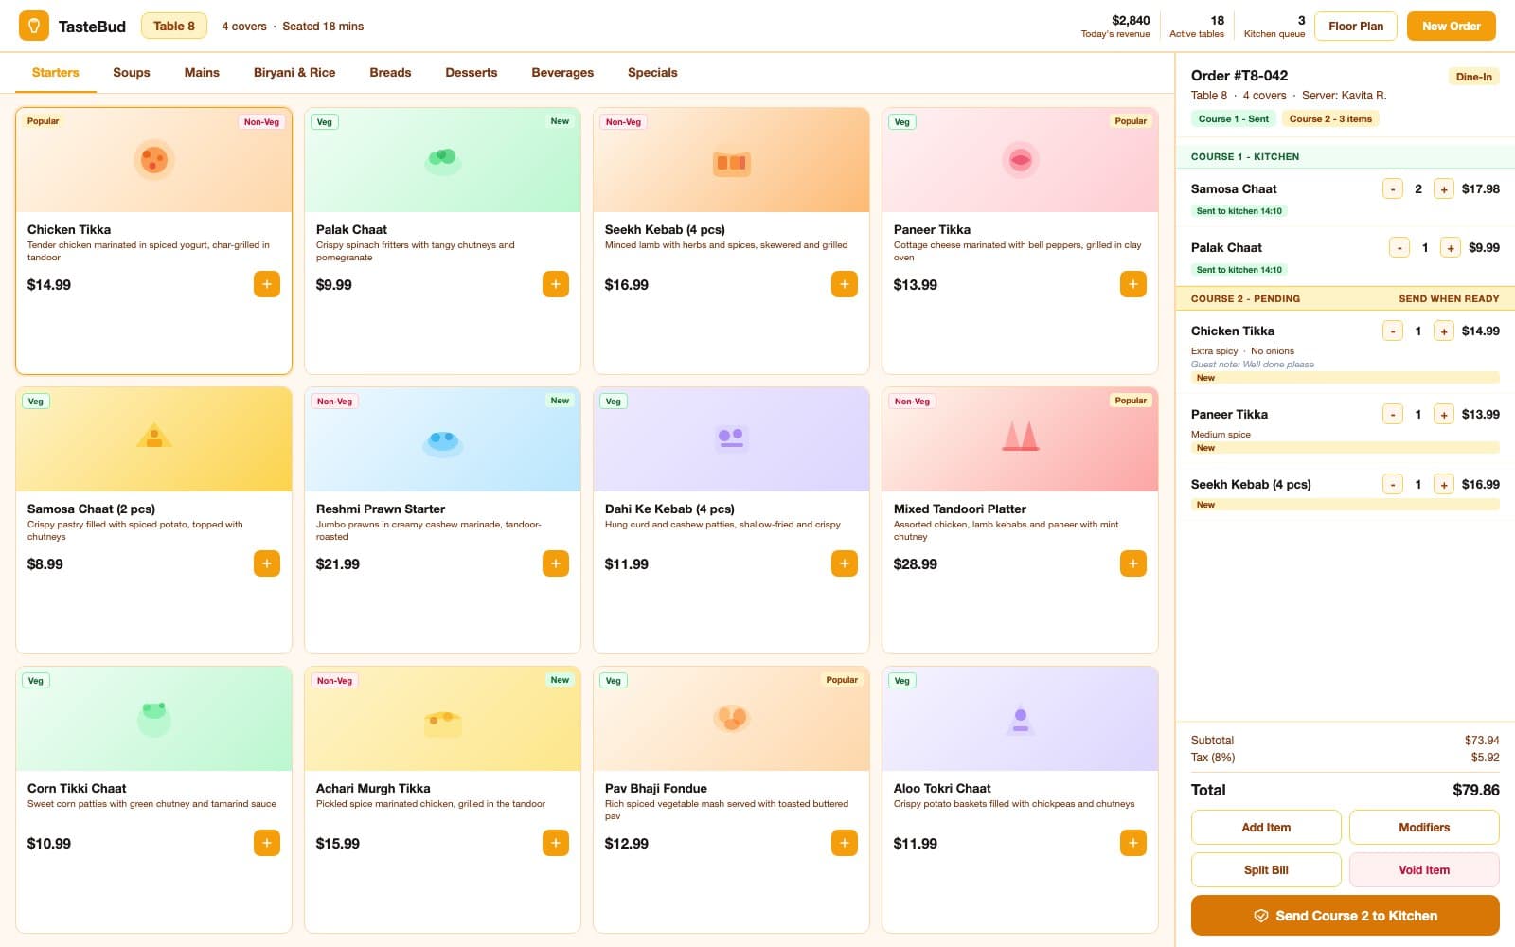Add Achari Murgh Tikka plus icon

click(x=556, y=843)
